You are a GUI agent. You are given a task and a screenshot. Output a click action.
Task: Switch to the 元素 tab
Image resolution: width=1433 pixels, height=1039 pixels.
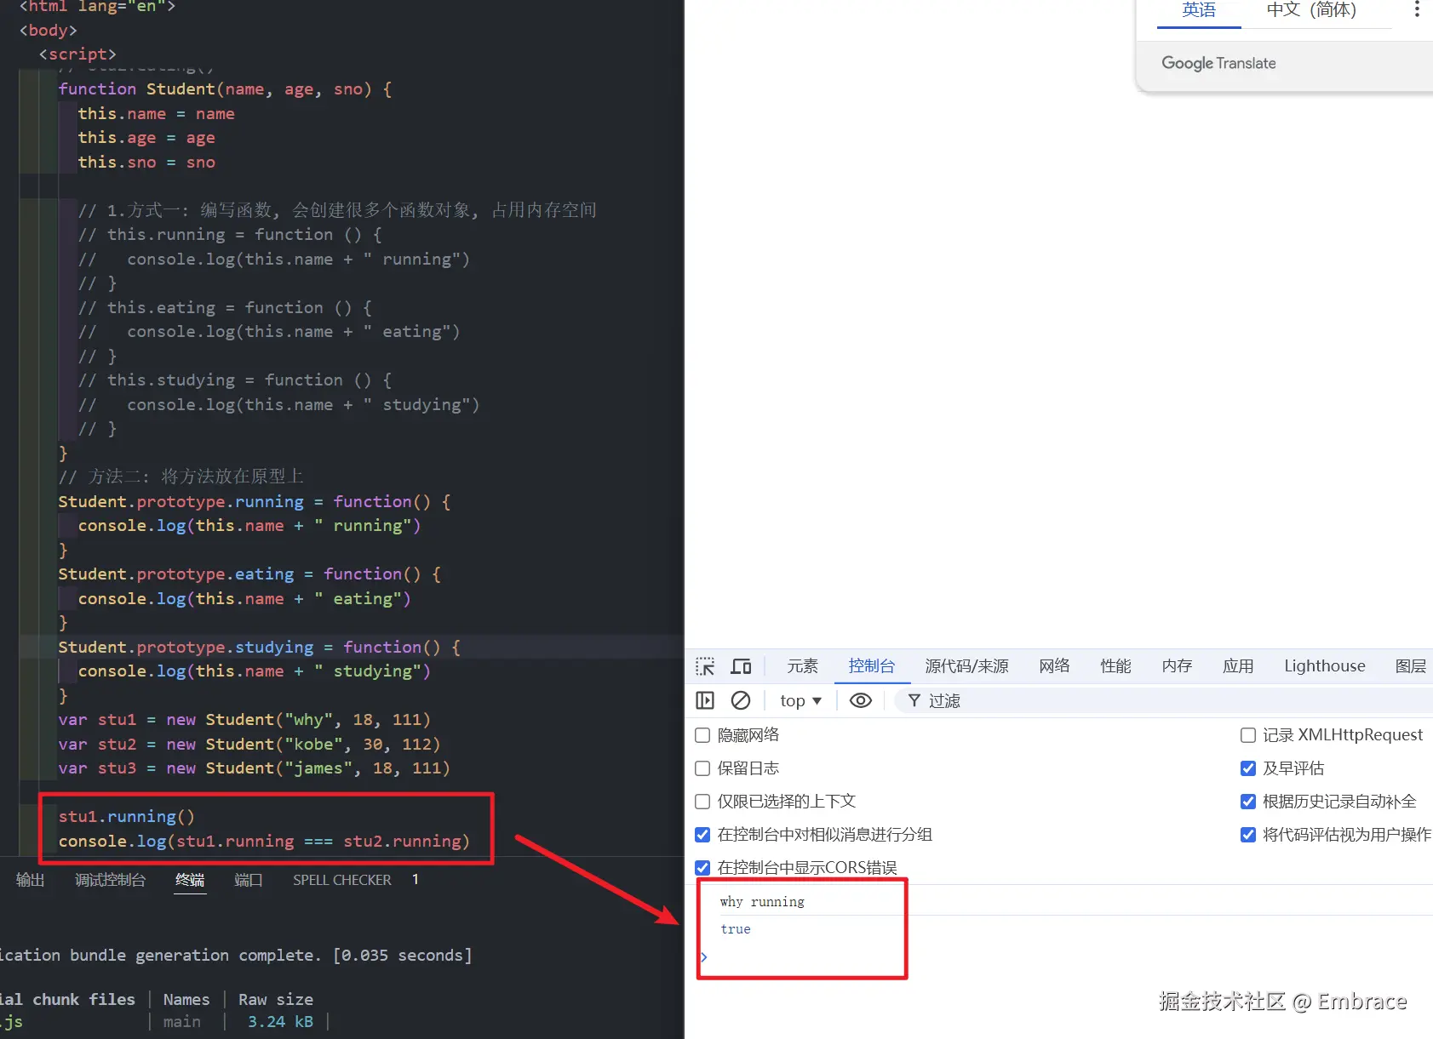802,666
